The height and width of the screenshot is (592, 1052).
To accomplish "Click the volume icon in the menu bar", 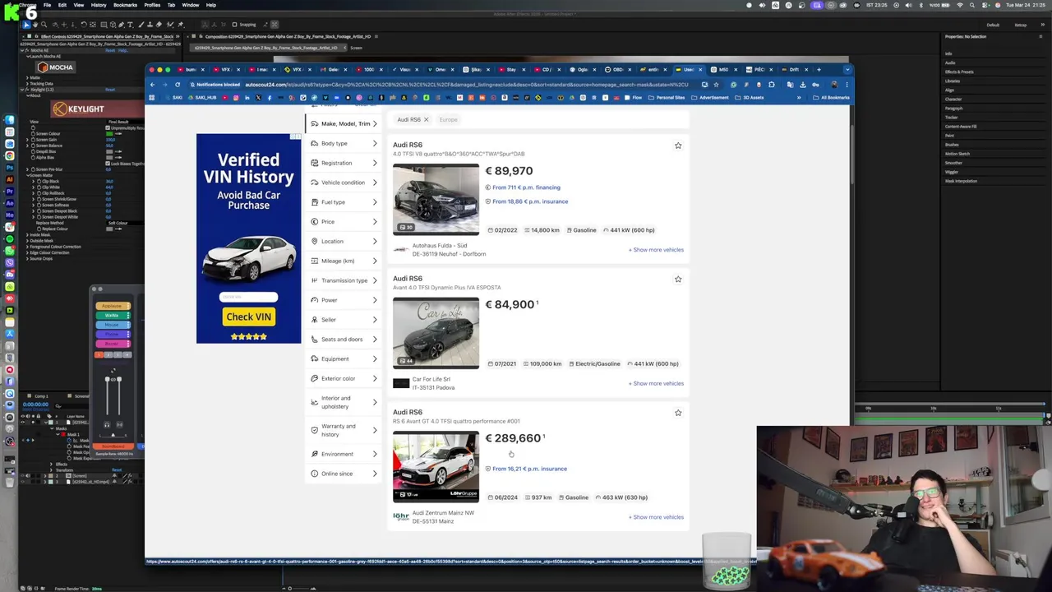I will (x=908, y=5).
